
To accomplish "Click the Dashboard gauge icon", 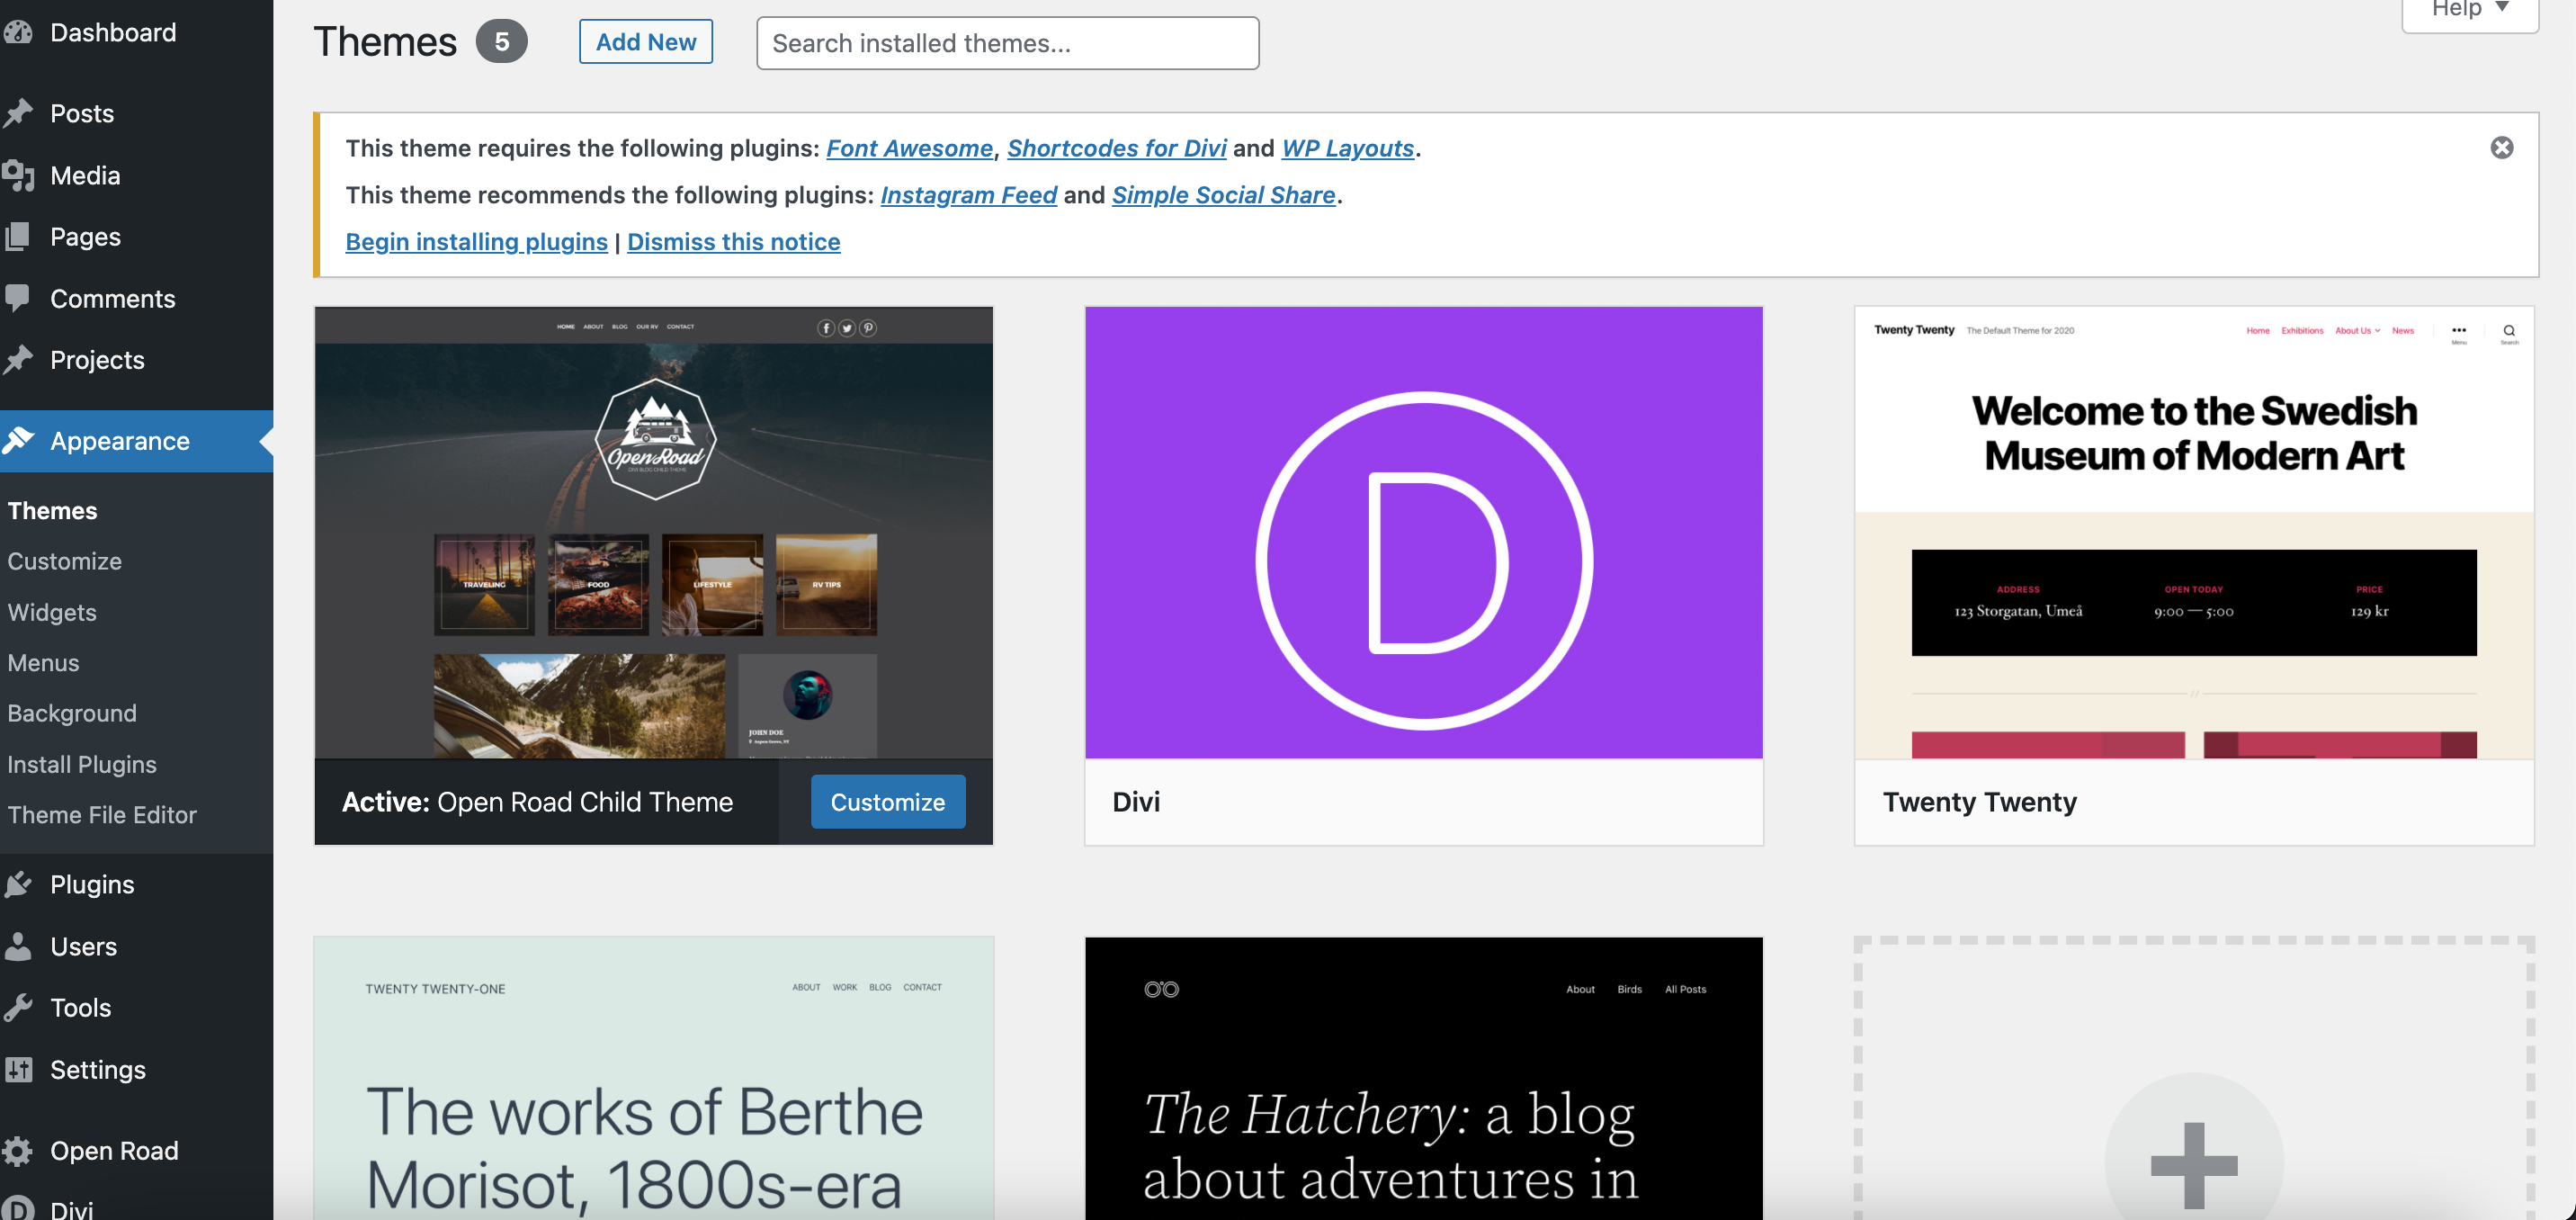I will 18,33.
